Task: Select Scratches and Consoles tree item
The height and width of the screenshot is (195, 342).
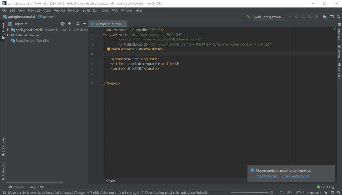Action: coord(30,41)
